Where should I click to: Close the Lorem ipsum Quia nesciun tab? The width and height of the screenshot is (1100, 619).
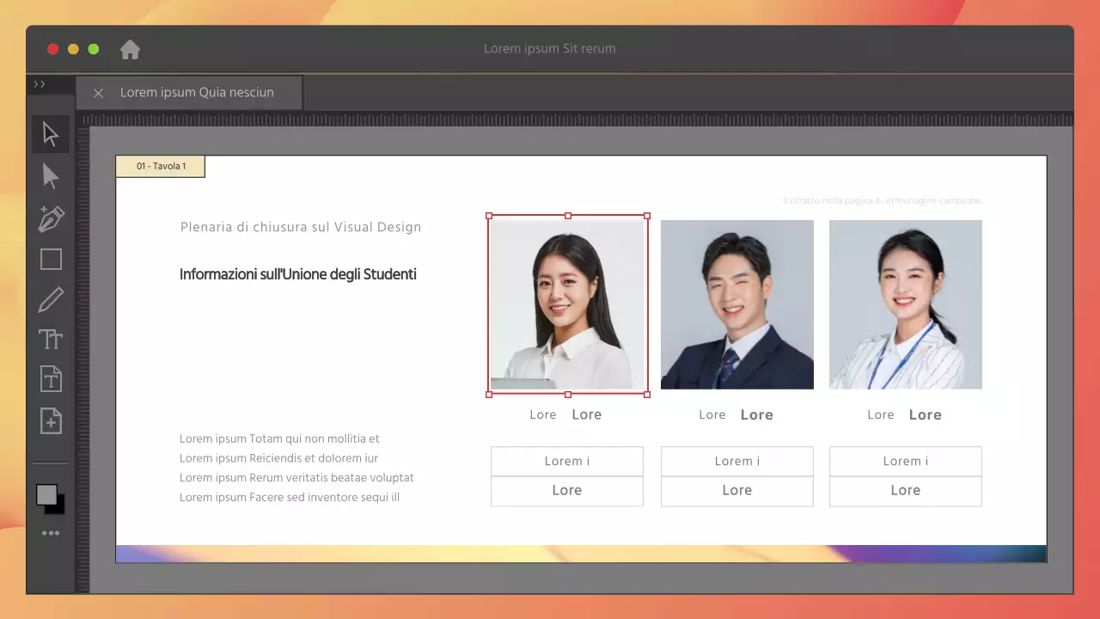tap(98, 93)
